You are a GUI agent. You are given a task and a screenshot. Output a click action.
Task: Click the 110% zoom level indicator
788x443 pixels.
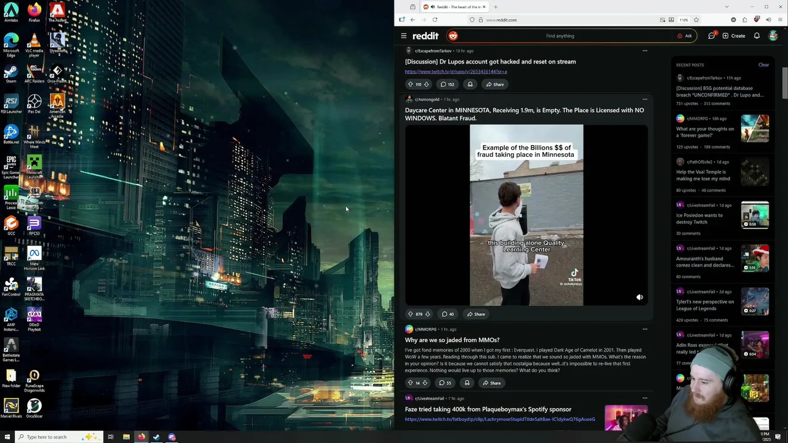click(683, 20)
